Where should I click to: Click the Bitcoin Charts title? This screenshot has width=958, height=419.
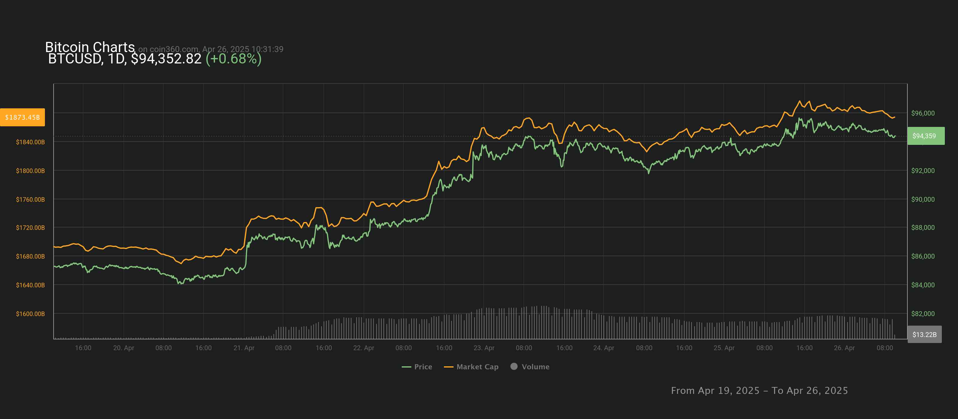click(x=90, y=47)
